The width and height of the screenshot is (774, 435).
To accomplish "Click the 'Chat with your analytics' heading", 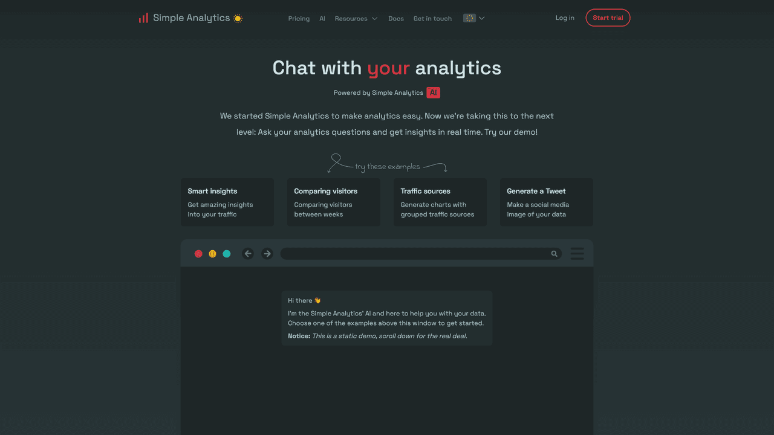I will coord(387,68).
